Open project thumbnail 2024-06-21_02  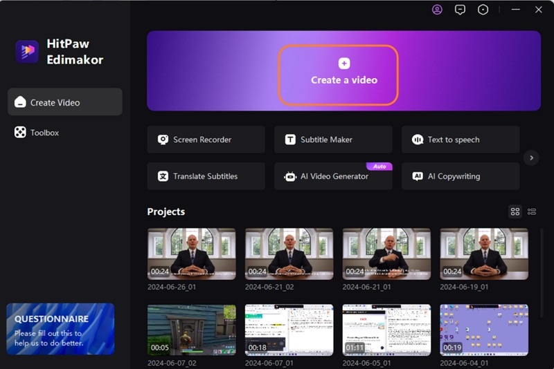289,254
